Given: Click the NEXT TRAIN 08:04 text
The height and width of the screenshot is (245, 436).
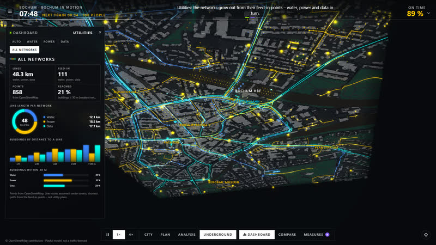Looking at the screenshot, I should (60, 15).
